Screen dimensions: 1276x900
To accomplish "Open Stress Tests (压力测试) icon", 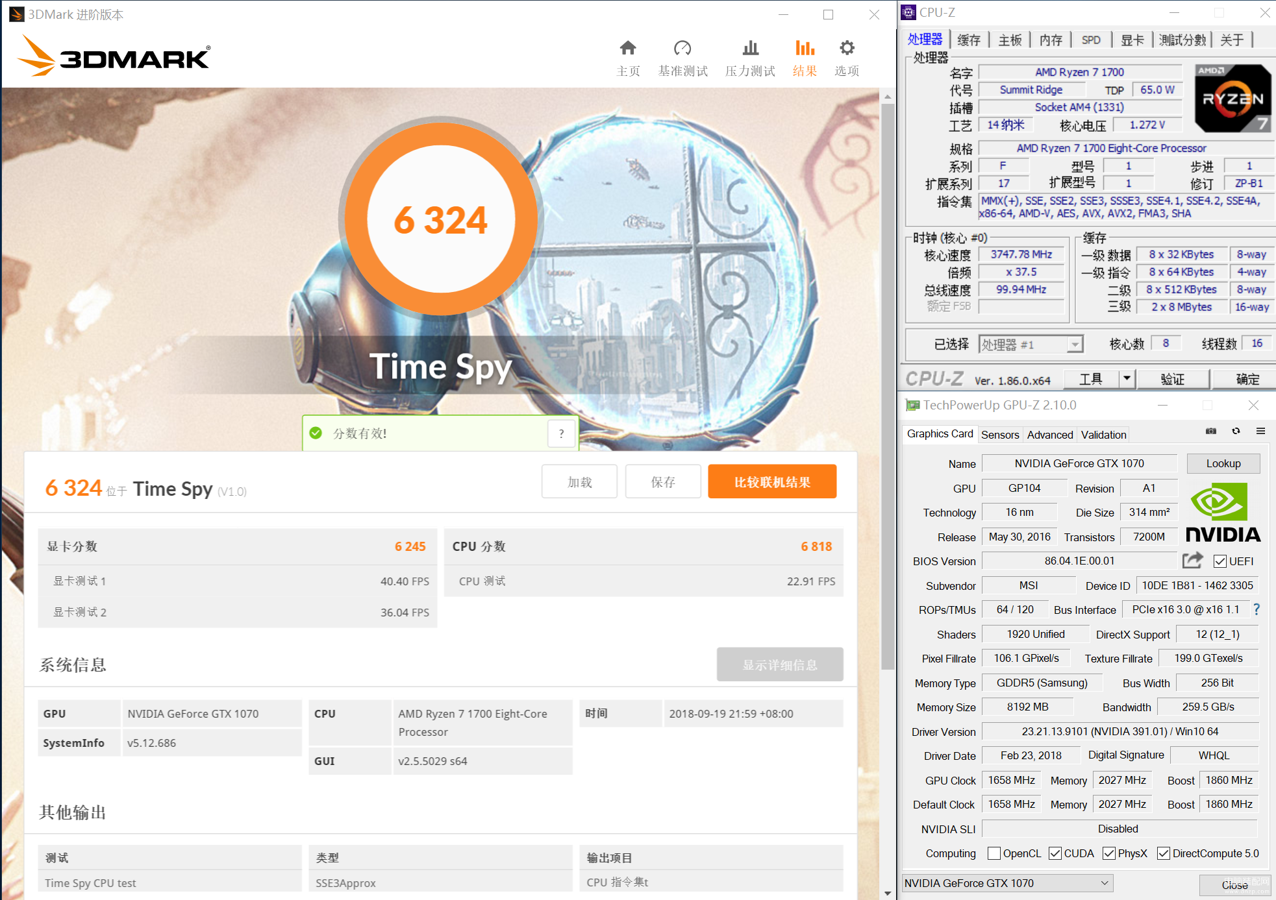I will [750, 48].
